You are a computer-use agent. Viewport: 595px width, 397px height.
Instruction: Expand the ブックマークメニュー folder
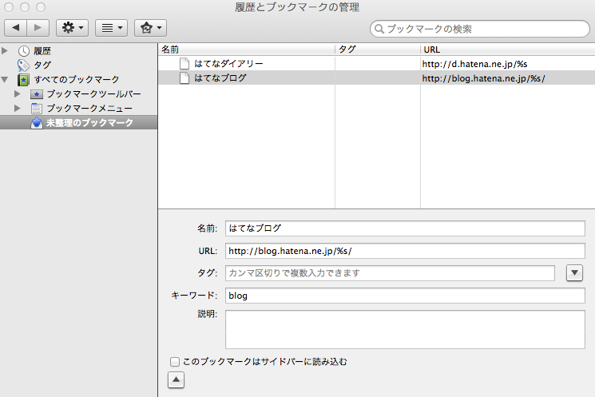18,108
